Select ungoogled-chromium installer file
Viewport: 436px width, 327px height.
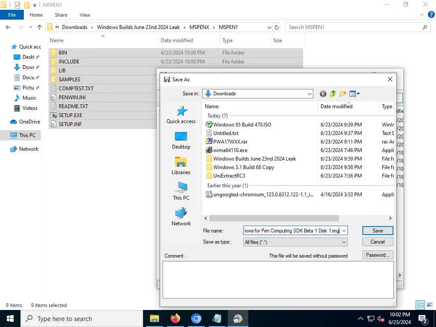pyautogui.click(x=263, y=195)
